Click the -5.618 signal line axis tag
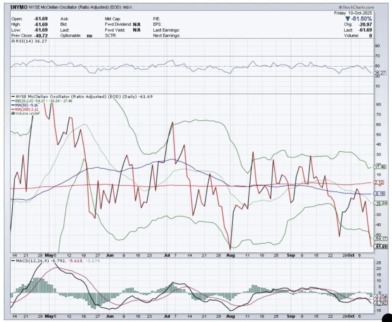This screenshot has height=322, width=392. coord(380,299)
